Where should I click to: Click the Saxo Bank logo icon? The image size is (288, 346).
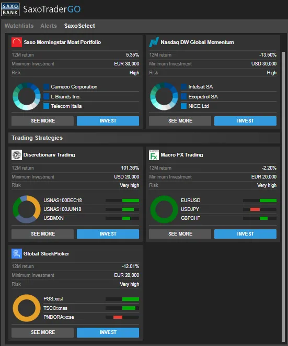pos(10,9)
